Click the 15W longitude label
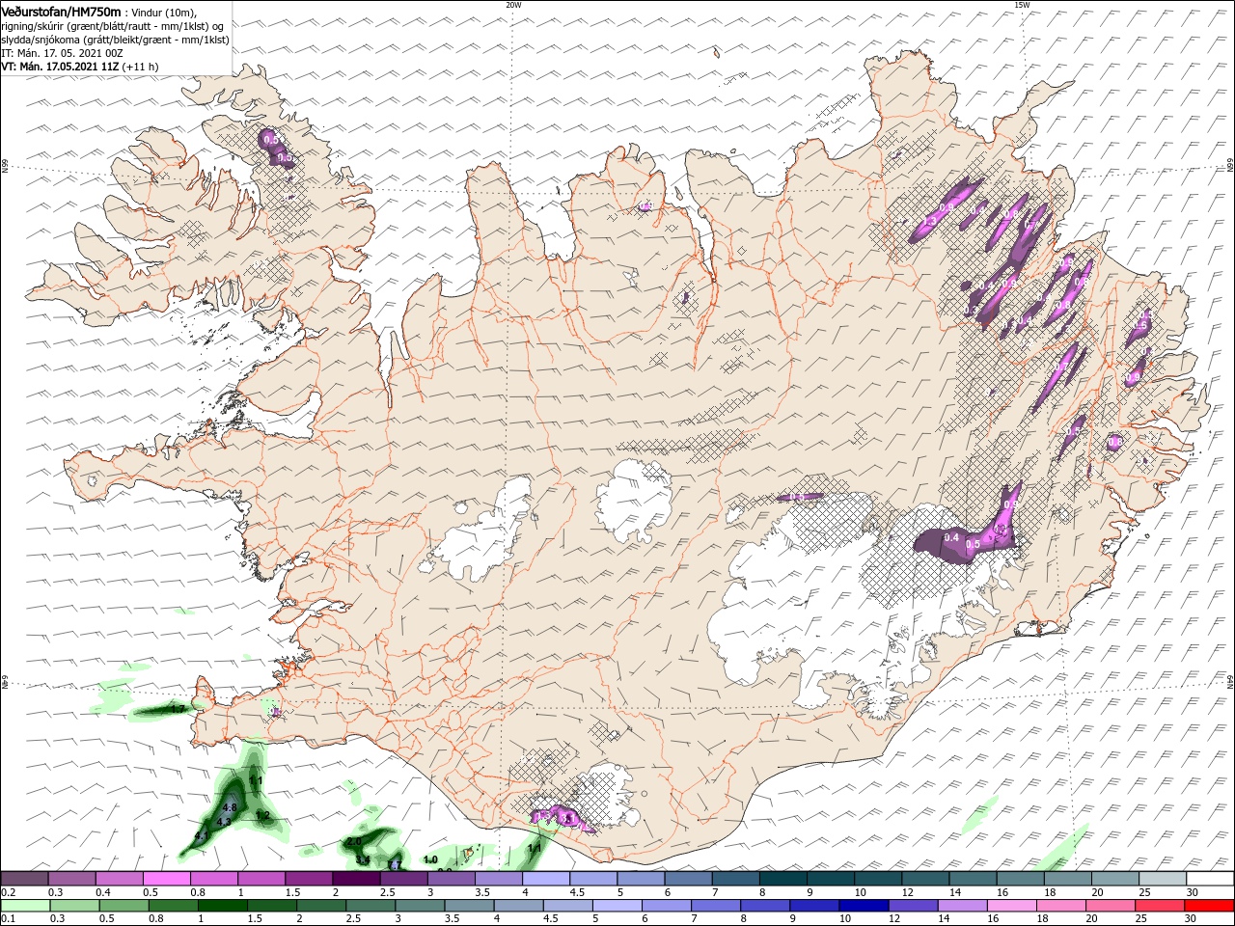Image resolution: width=1235 pixels, height=926 pixels. click(x=1021, y=5)
